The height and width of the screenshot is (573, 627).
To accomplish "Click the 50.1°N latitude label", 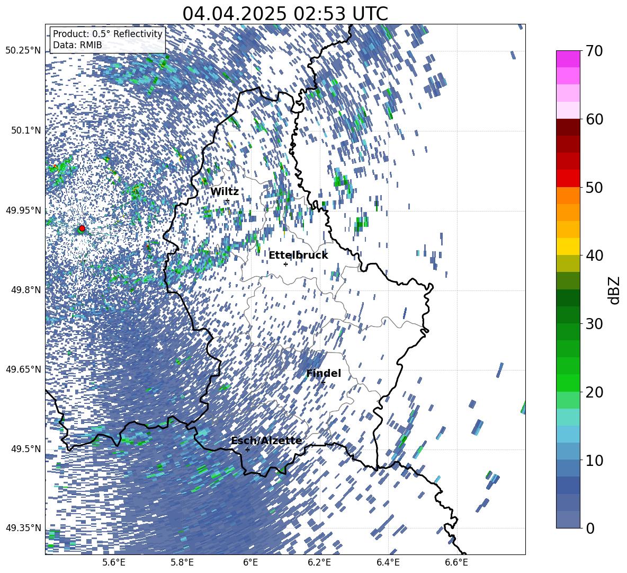I will [26, 130].
